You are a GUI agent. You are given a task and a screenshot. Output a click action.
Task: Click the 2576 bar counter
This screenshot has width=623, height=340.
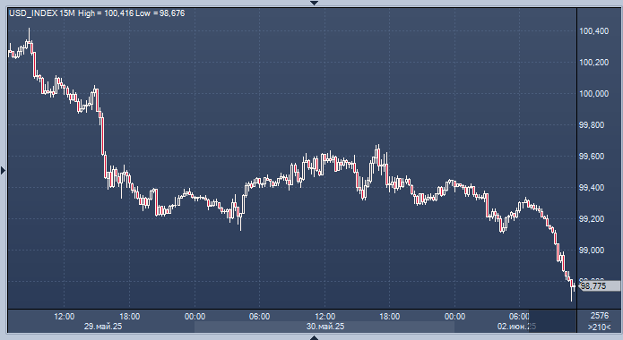click(x=600, y=316)
